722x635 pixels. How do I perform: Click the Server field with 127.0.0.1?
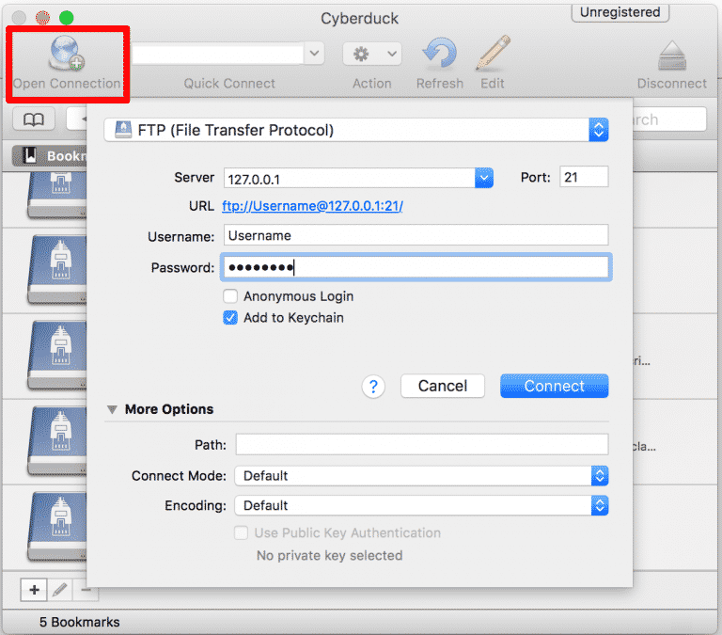(350, 178)
